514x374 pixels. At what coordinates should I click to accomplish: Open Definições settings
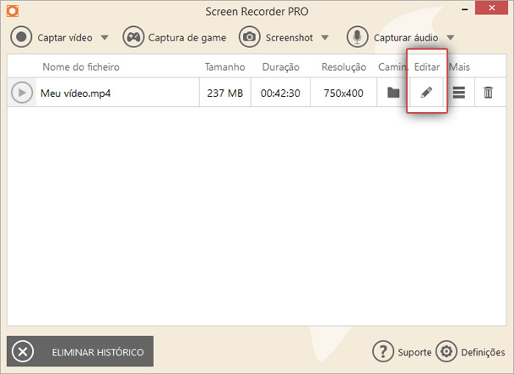click(470, 352)
